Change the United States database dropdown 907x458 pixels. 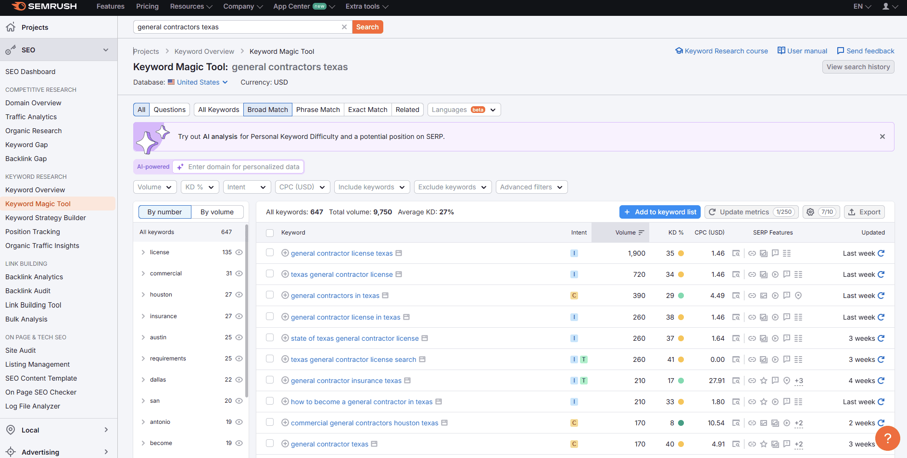pyautogui.click(x=198, y=82)
